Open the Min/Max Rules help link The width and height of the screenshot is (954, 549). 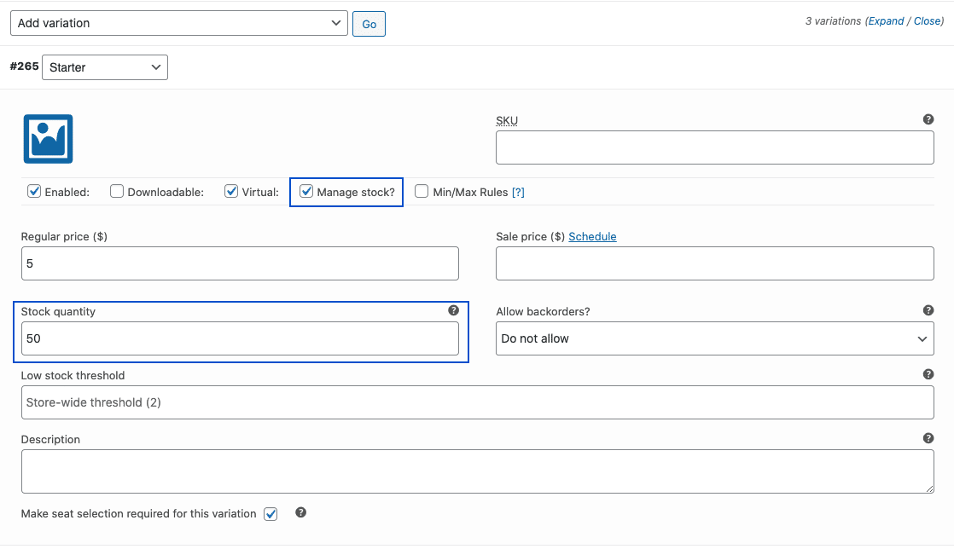point(518,191)
